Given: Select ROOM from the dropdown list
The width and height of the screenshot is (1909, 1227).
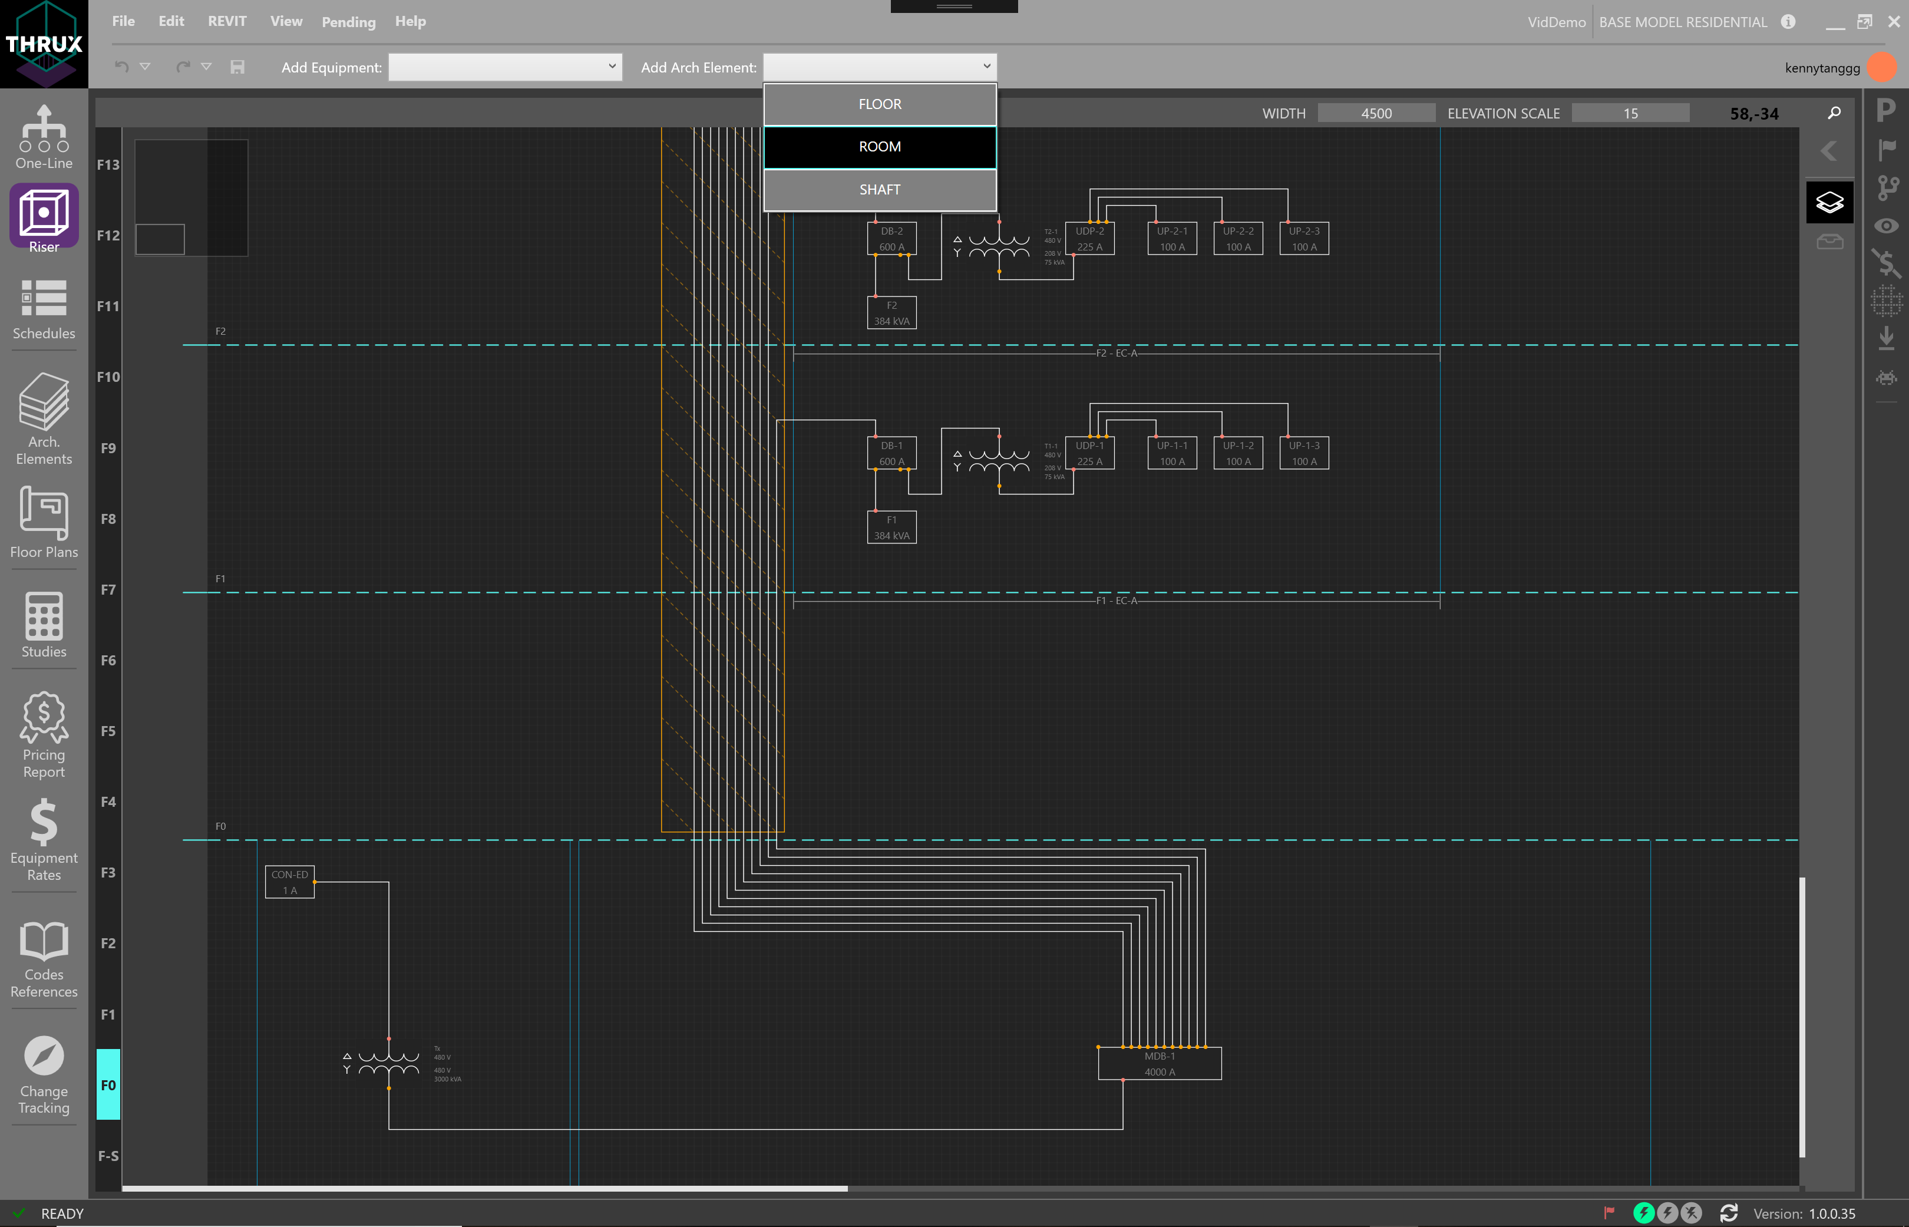Looking at the screenshot, I should 879,147.
